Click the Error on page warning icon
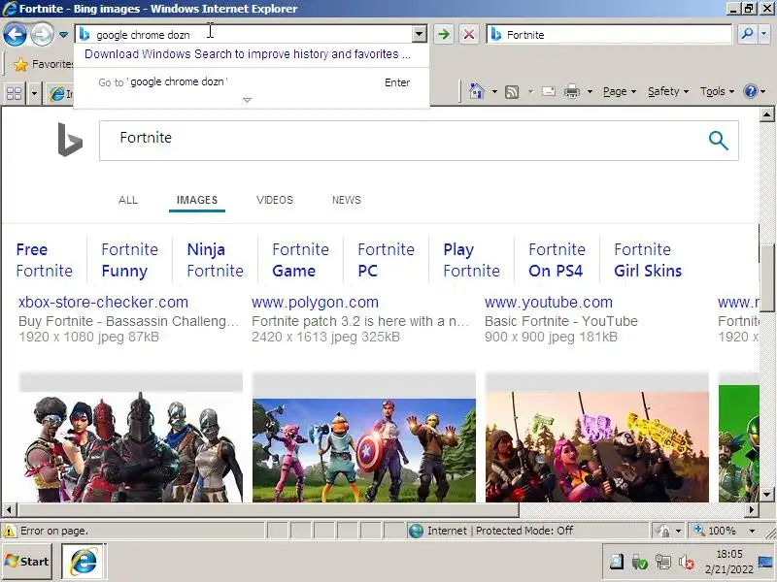 [10, 531]
